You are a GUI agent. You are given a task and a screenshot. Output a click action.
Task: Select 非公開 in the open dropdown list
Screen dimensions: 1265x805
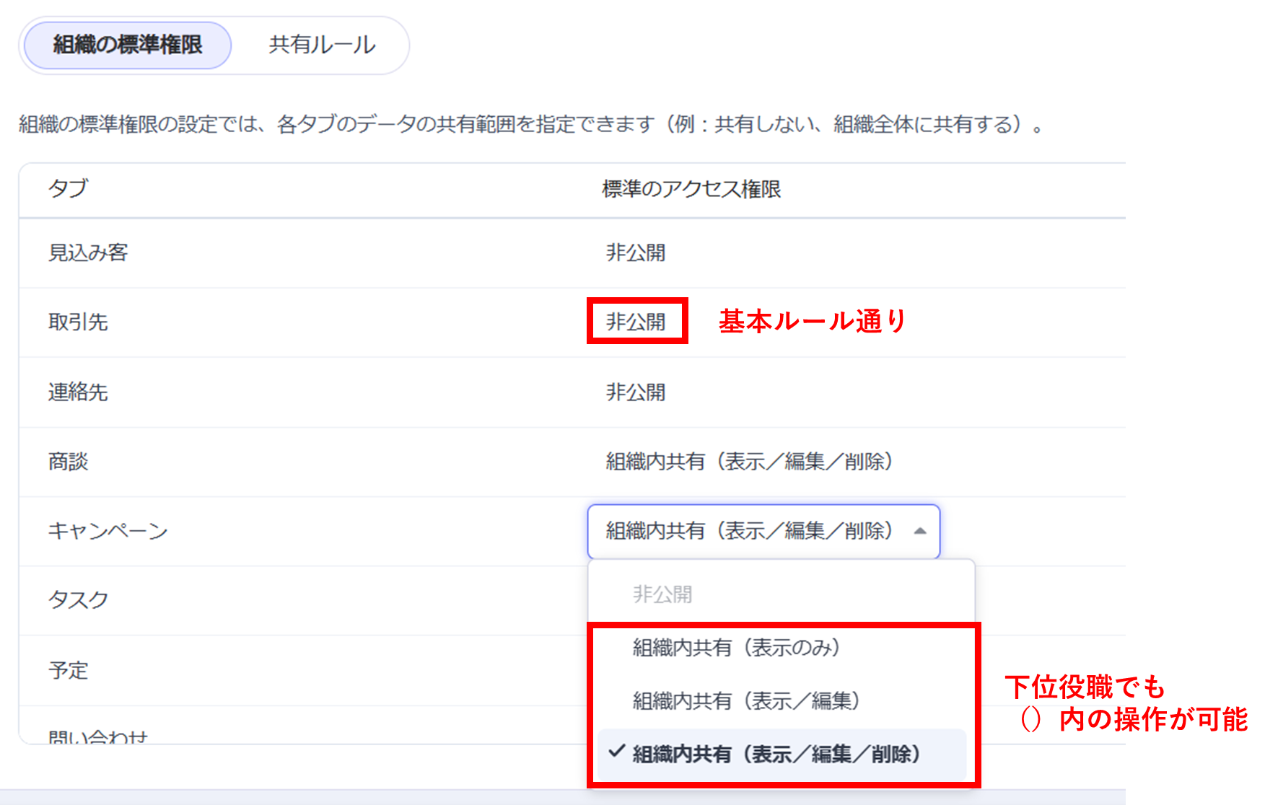coord(662,594)
